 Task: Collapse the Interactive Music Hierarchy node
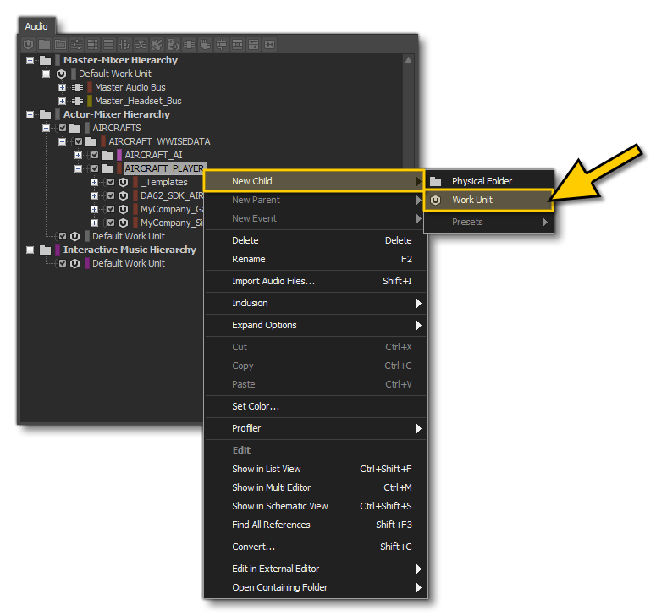(x=30, y=250)
